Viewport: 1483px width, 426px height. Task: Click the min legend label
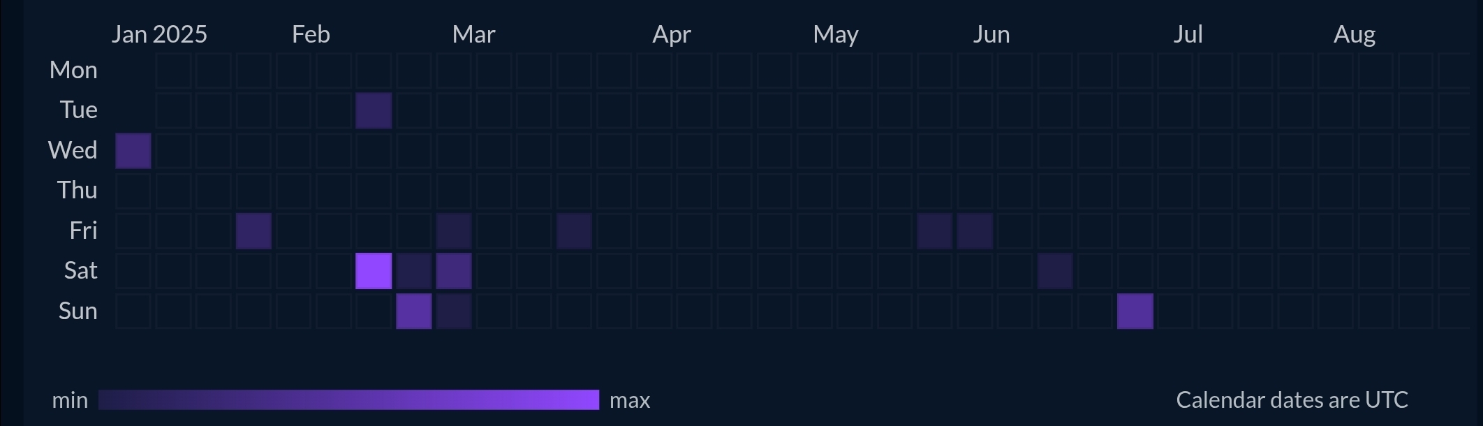click(x=70, y=400)
